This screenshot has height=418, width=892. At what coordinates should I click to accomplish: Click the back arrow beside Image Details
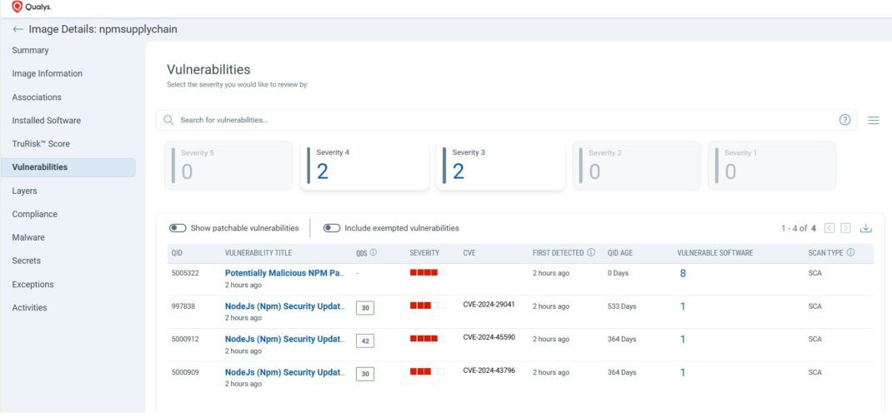[x=18, y=29]
